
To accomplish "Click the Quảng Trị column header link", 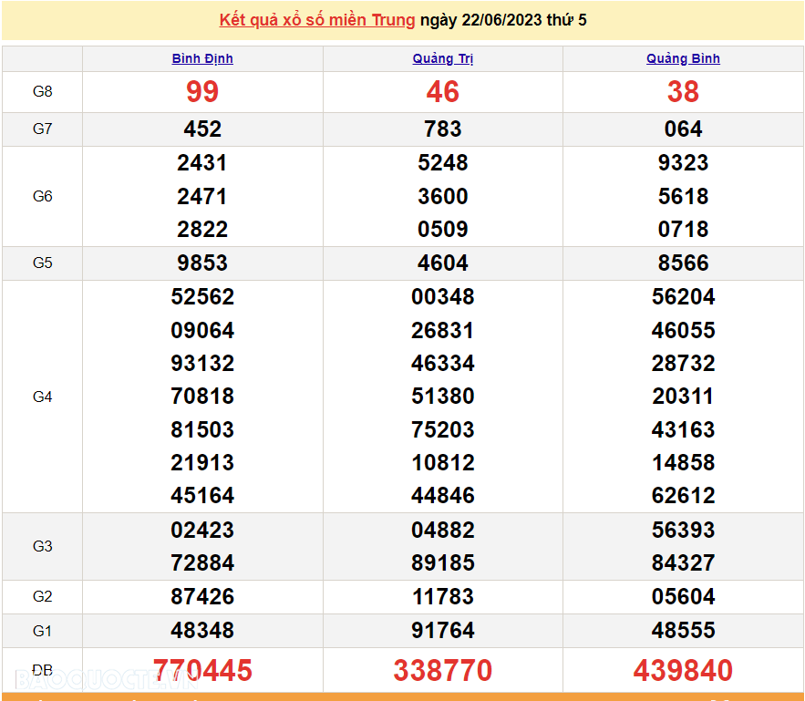I will pos(442,58).
